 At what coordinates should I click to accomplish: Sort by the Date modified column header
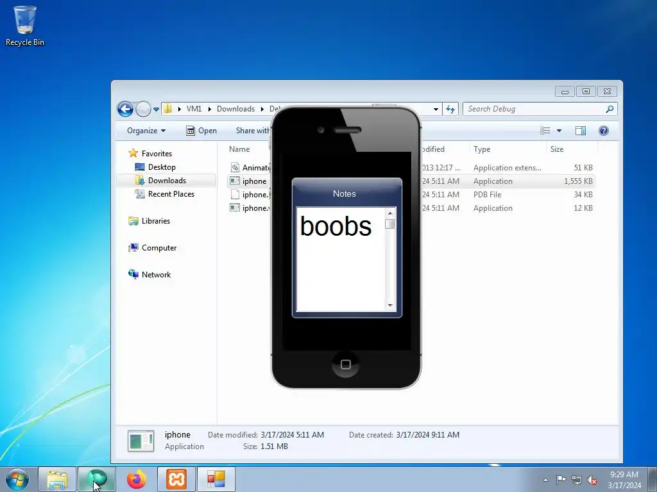[433, 149]
